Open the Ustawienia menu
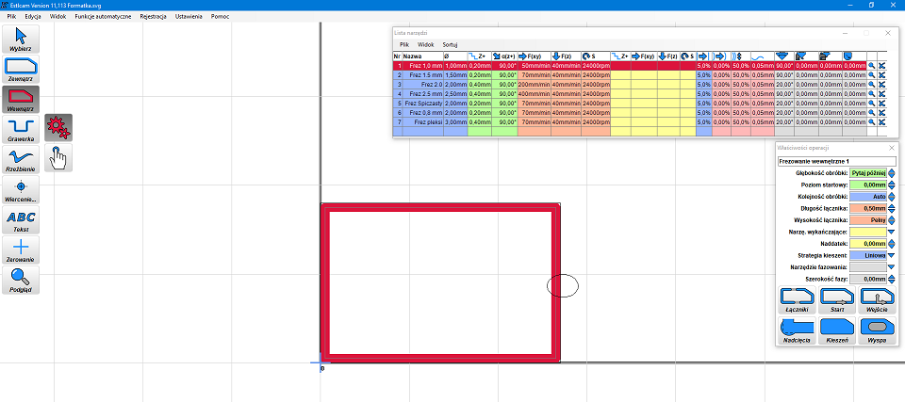The width and height of the screenshot is (905, 402). tap(189, 17)
